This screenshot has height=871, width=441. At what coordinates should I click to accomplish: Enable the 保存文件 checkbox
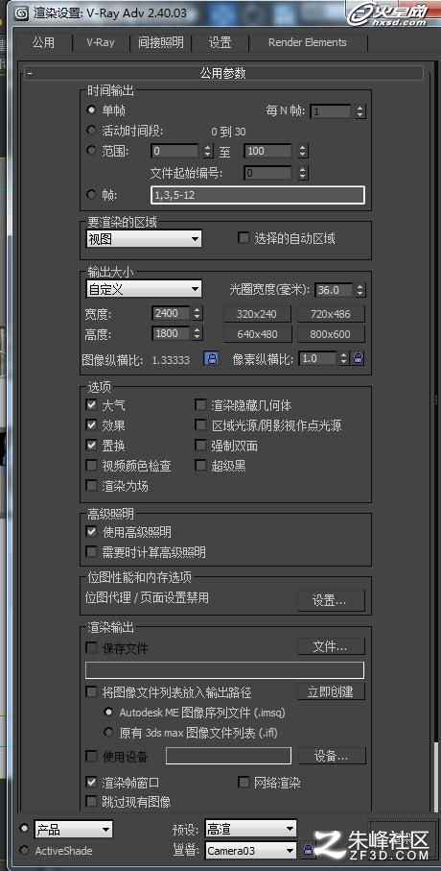coord(91,647)
